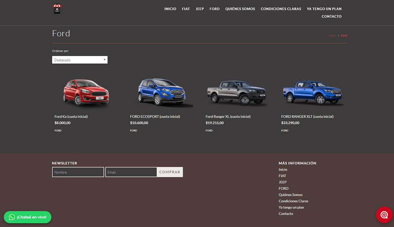Select Condiciones Claras in the top navigation
Viewport: 394px width, 227px height.
pyautogui.click(x=281, y=9)
